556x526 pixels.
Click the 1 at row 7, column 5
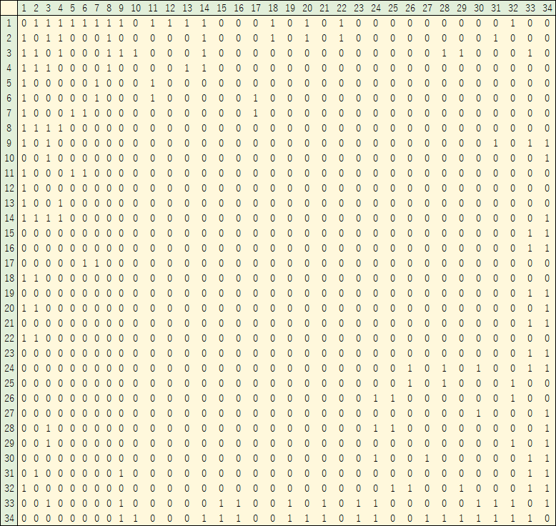pyautogui.click(x=72, y=114)
